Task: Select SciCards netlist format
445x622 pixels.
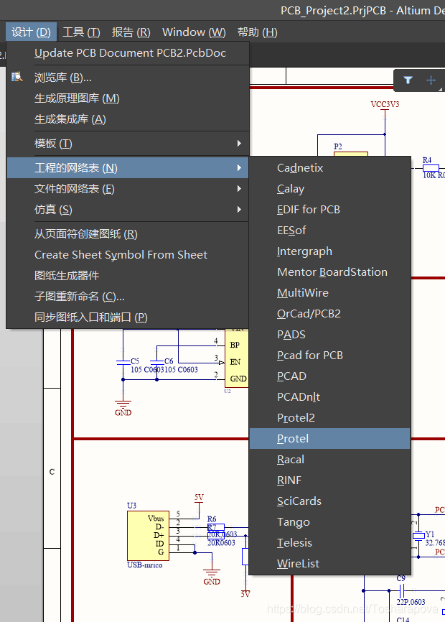Action: 329,501
